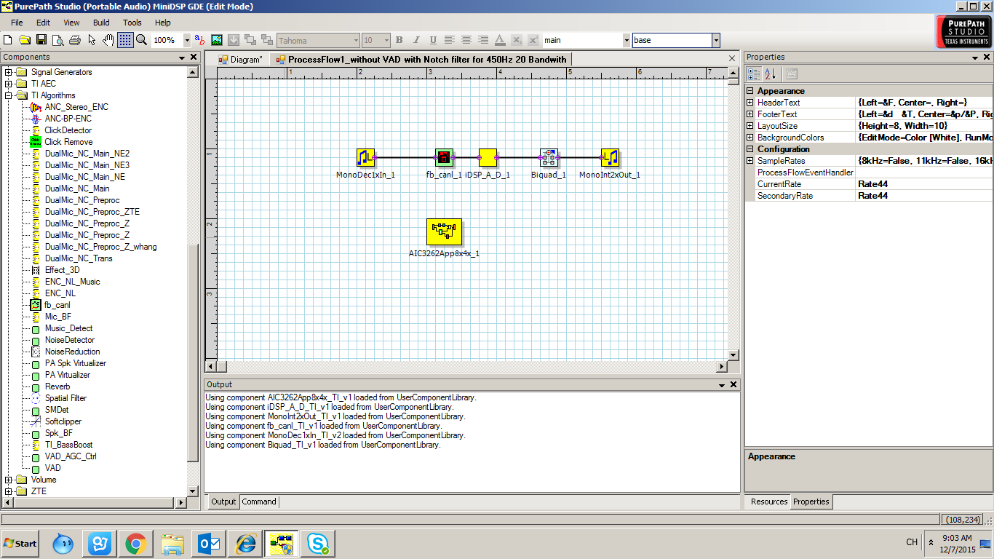
Task: Switch to the Resources tab
Action: (x=769, y=501)
